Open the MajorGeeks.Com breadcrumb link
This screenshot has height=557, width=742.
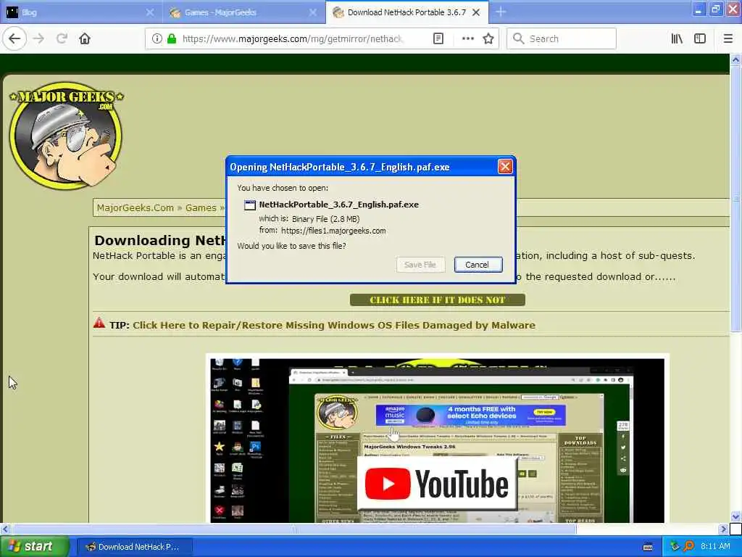pyautogui.click(x=136, y=208)
